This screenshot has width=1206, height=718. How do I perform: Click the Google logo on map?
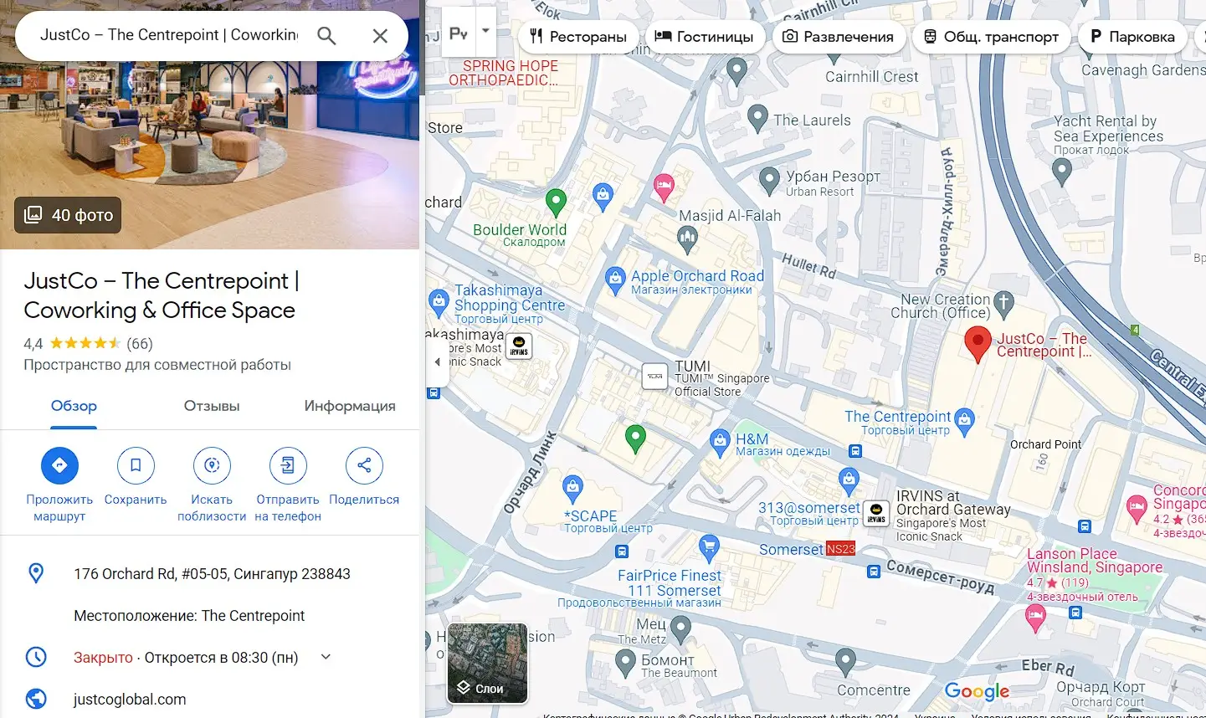click(x=977, y=691)
